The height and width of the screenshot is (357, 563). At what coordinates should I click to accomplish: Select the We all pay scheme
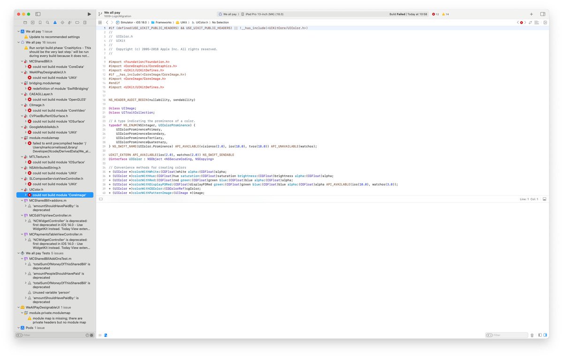[228, 14]
